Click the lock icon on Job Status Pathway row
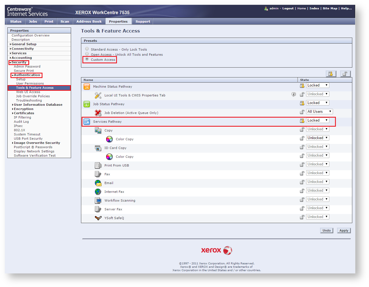The width and height of the screenshot is (369, 287). click(302, 103)
